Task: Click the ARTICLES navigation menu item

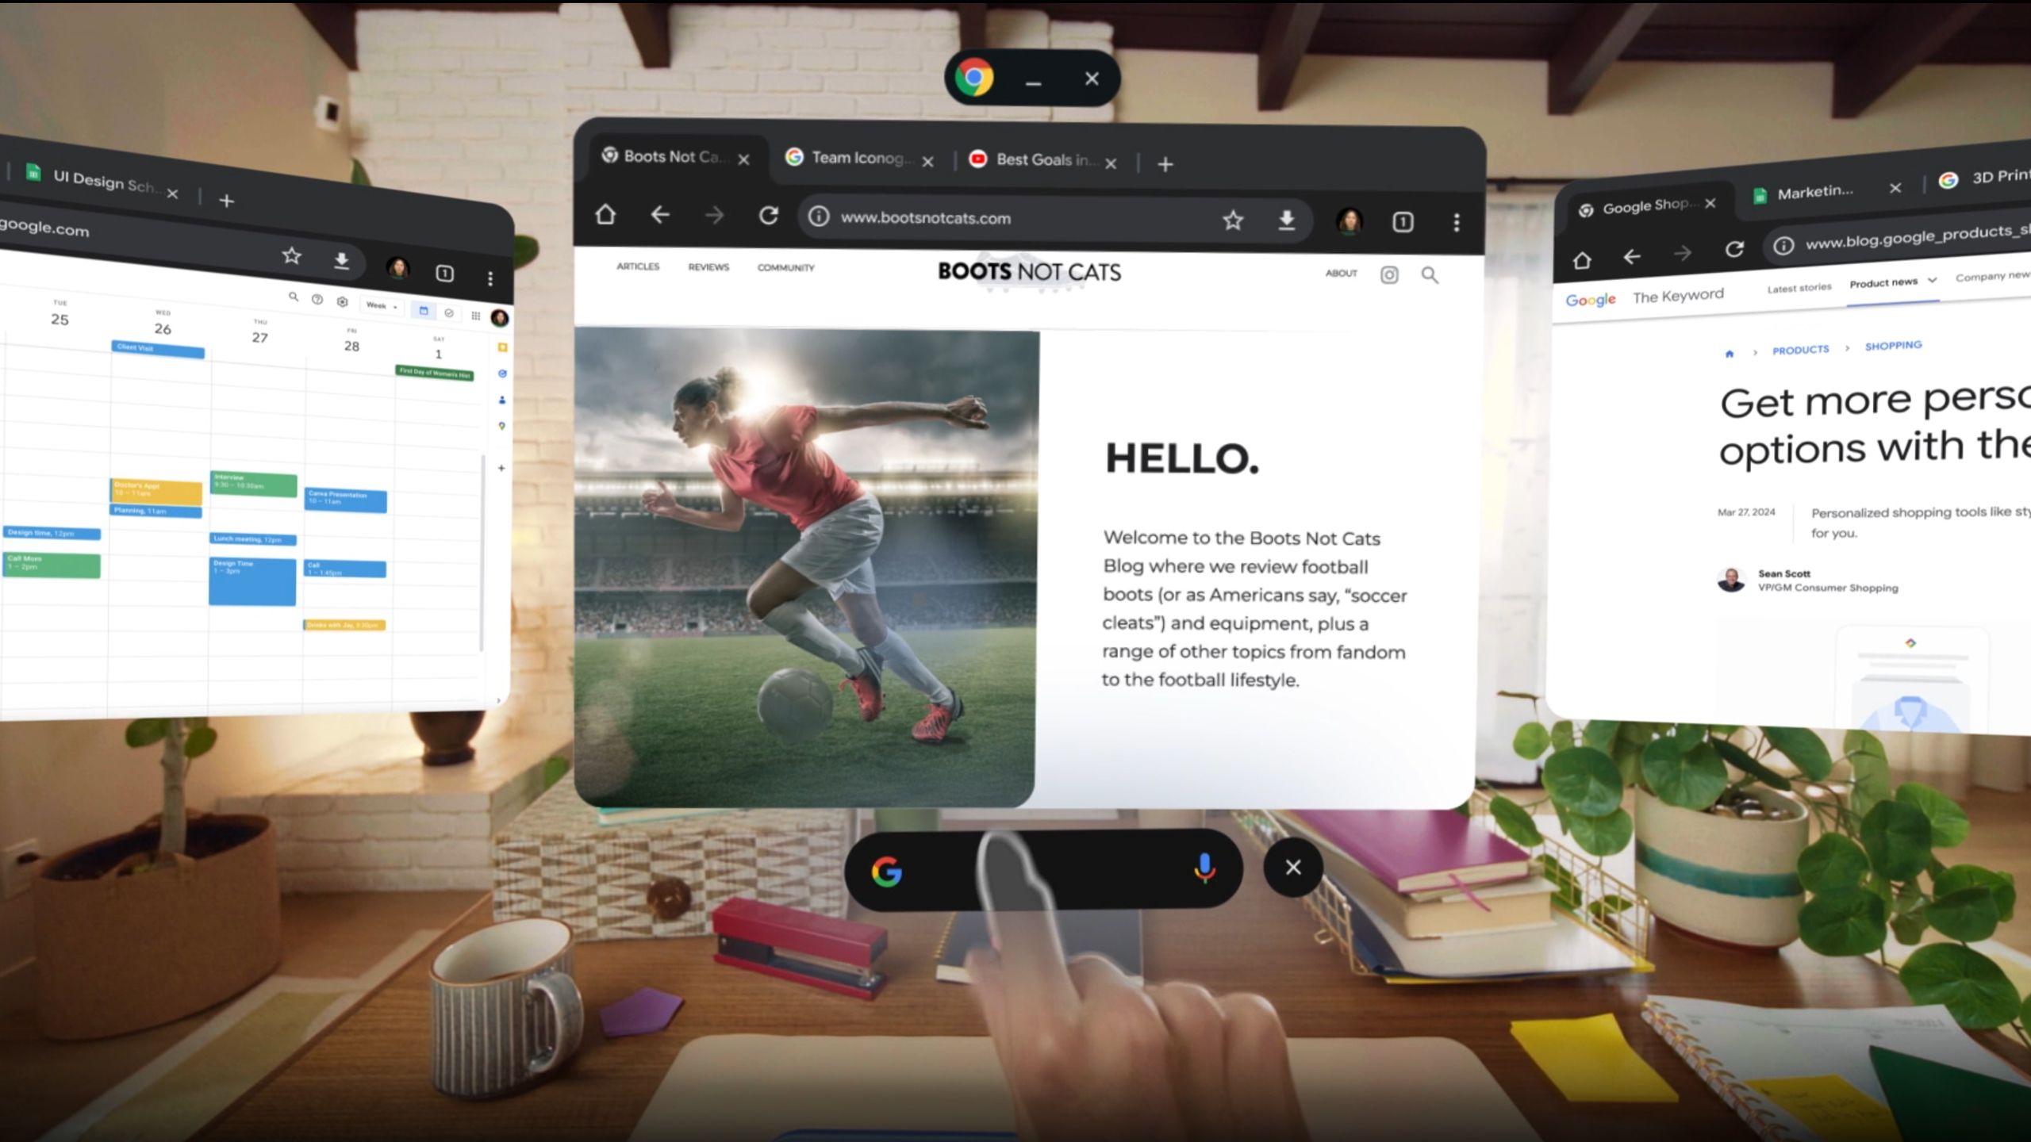Action: 636,268
